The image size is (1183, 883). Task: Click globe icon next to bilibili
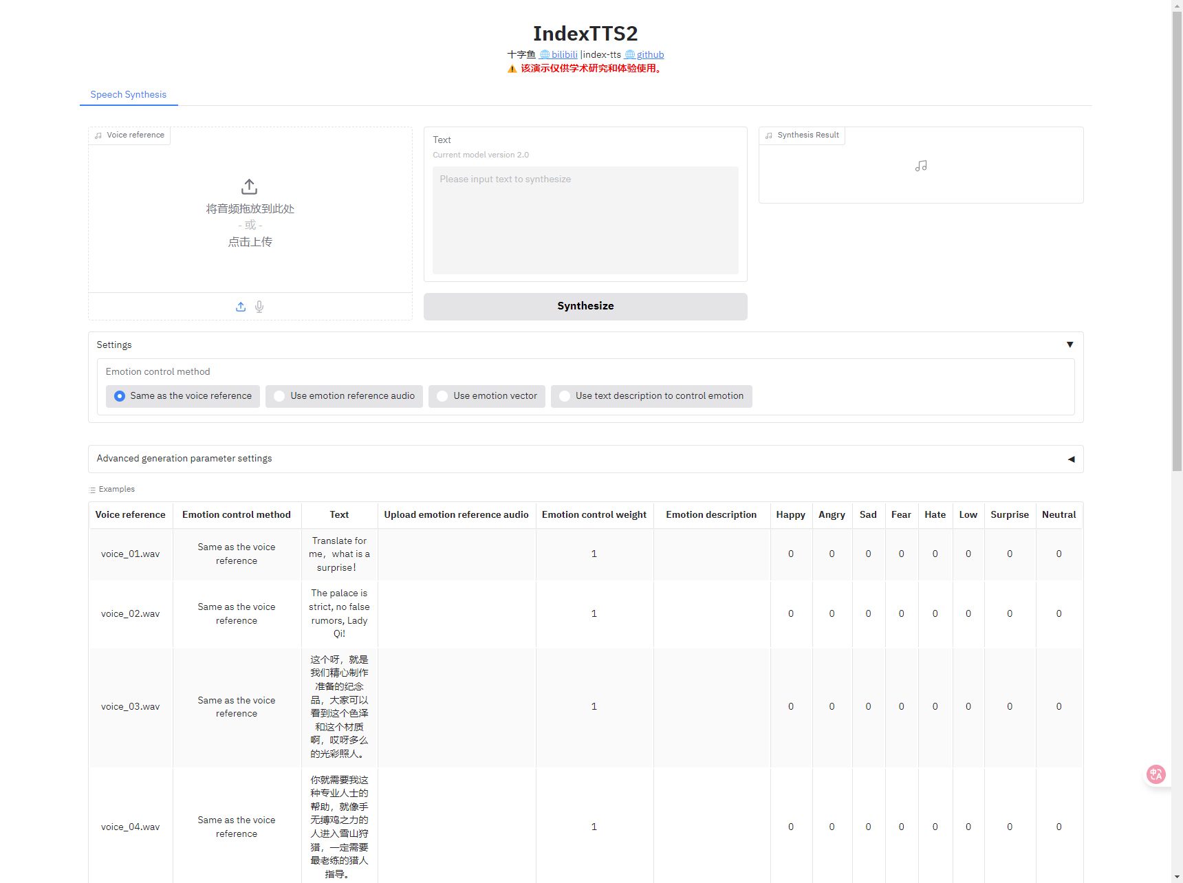[544, 55]
